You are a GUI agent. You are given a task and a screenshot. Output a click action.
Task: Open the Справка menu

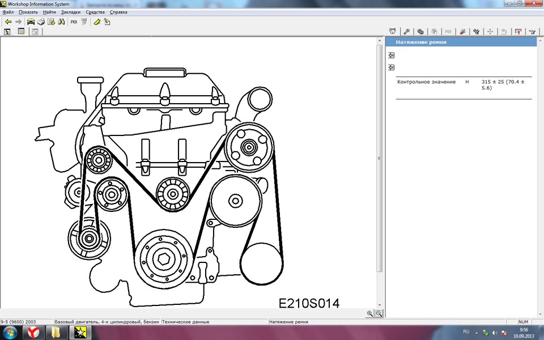pos(118,12)
